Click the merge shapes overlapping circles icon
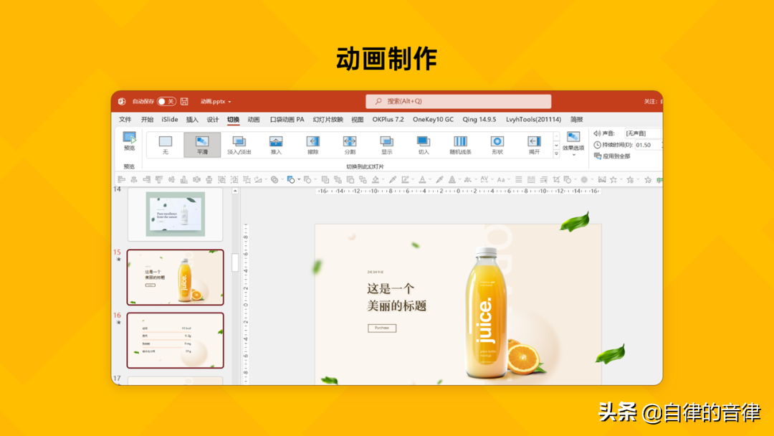 274,180
